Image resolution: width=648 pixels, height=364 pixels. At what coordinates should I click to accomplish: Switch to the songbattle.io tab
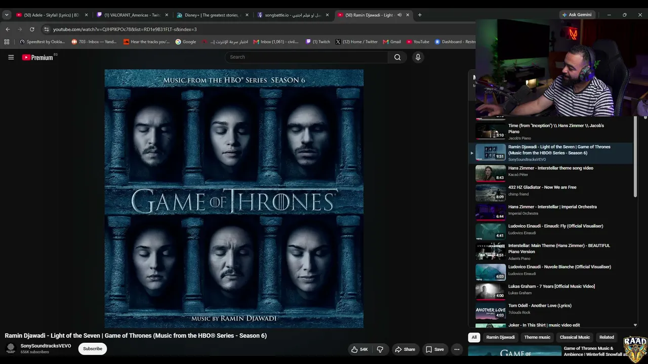pyautogui.click(x=293, y=15)
